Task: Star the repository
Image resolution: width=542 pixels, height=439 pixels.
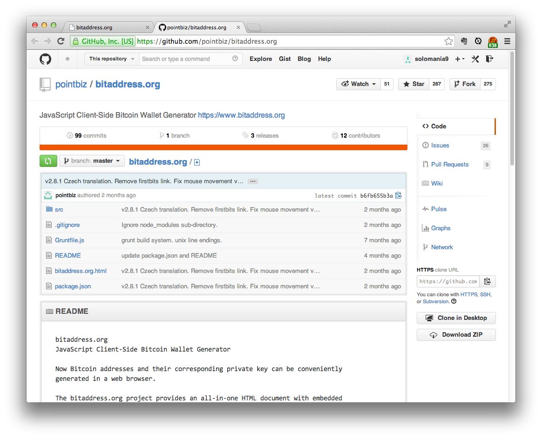Action: (x=414, y=84)
